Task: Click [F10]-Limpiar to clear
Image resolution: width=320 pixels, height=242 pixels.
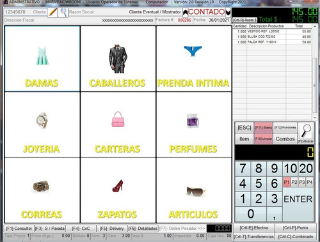Action: pyautogui.click(x=264, y=139)
